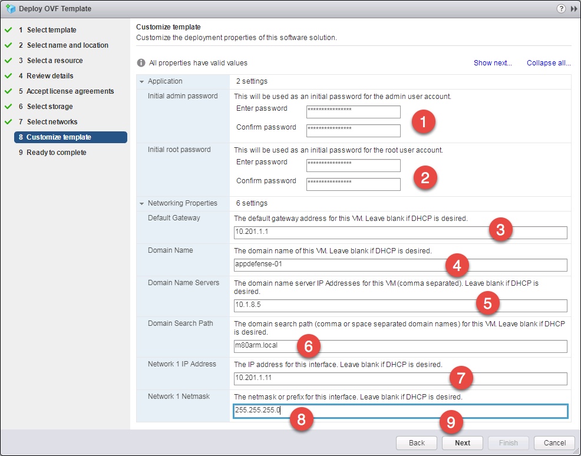Viewport: 581px width, 456px height.
Task: Click Collapse all to fold every section
Action: click(x=547, y=62)
